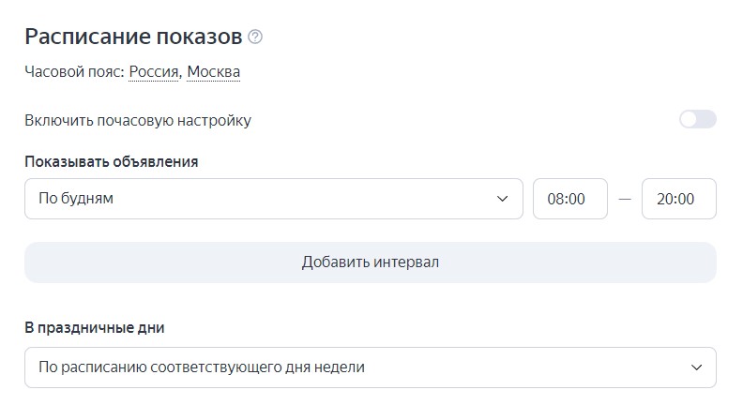Click the dash between the time fields
Screen dimensions: 743x420
pyautogui.click(x=625, y=199)
